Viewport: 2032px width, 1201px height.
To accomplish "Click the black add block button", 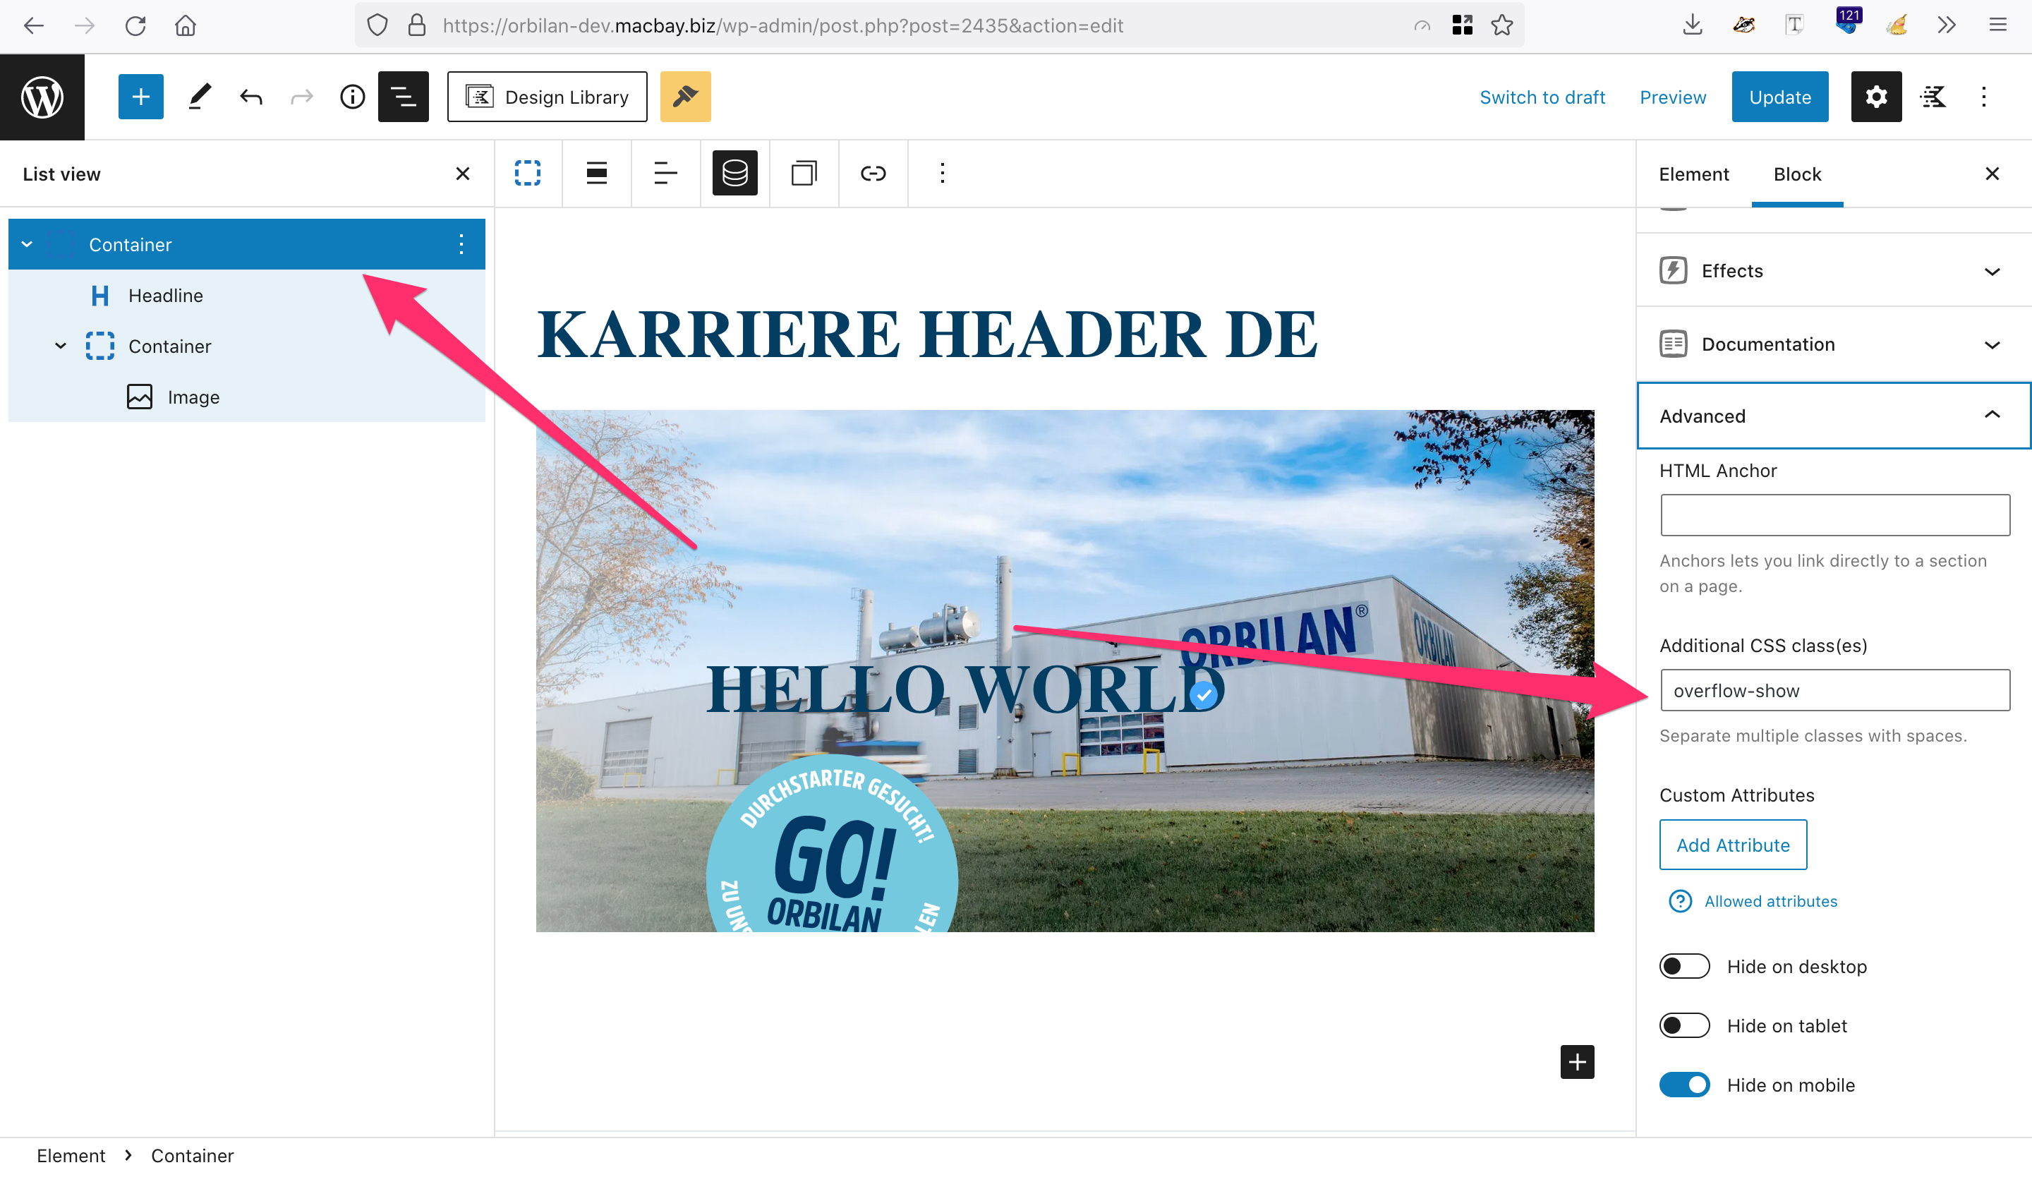I will (1577, 1062).
